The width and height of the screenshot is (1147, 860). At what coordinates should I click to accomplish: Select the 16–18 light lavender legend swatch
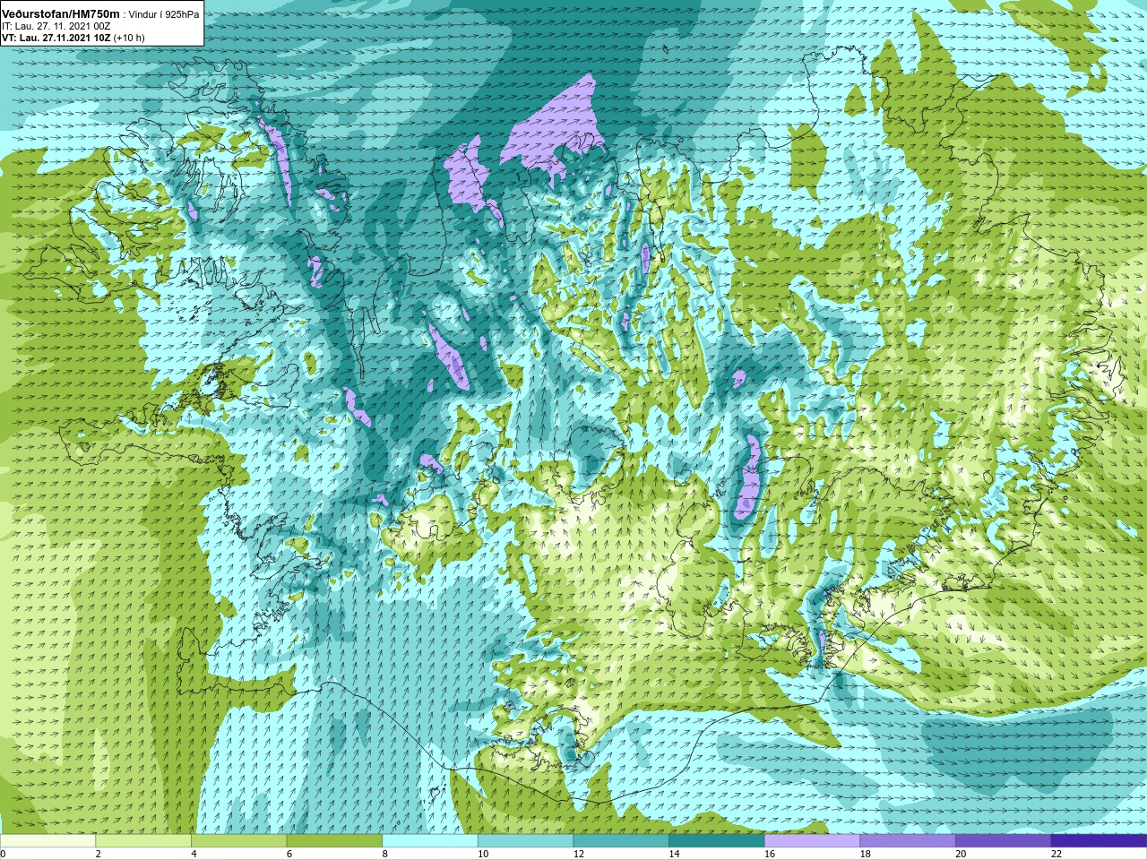(812, 840)
